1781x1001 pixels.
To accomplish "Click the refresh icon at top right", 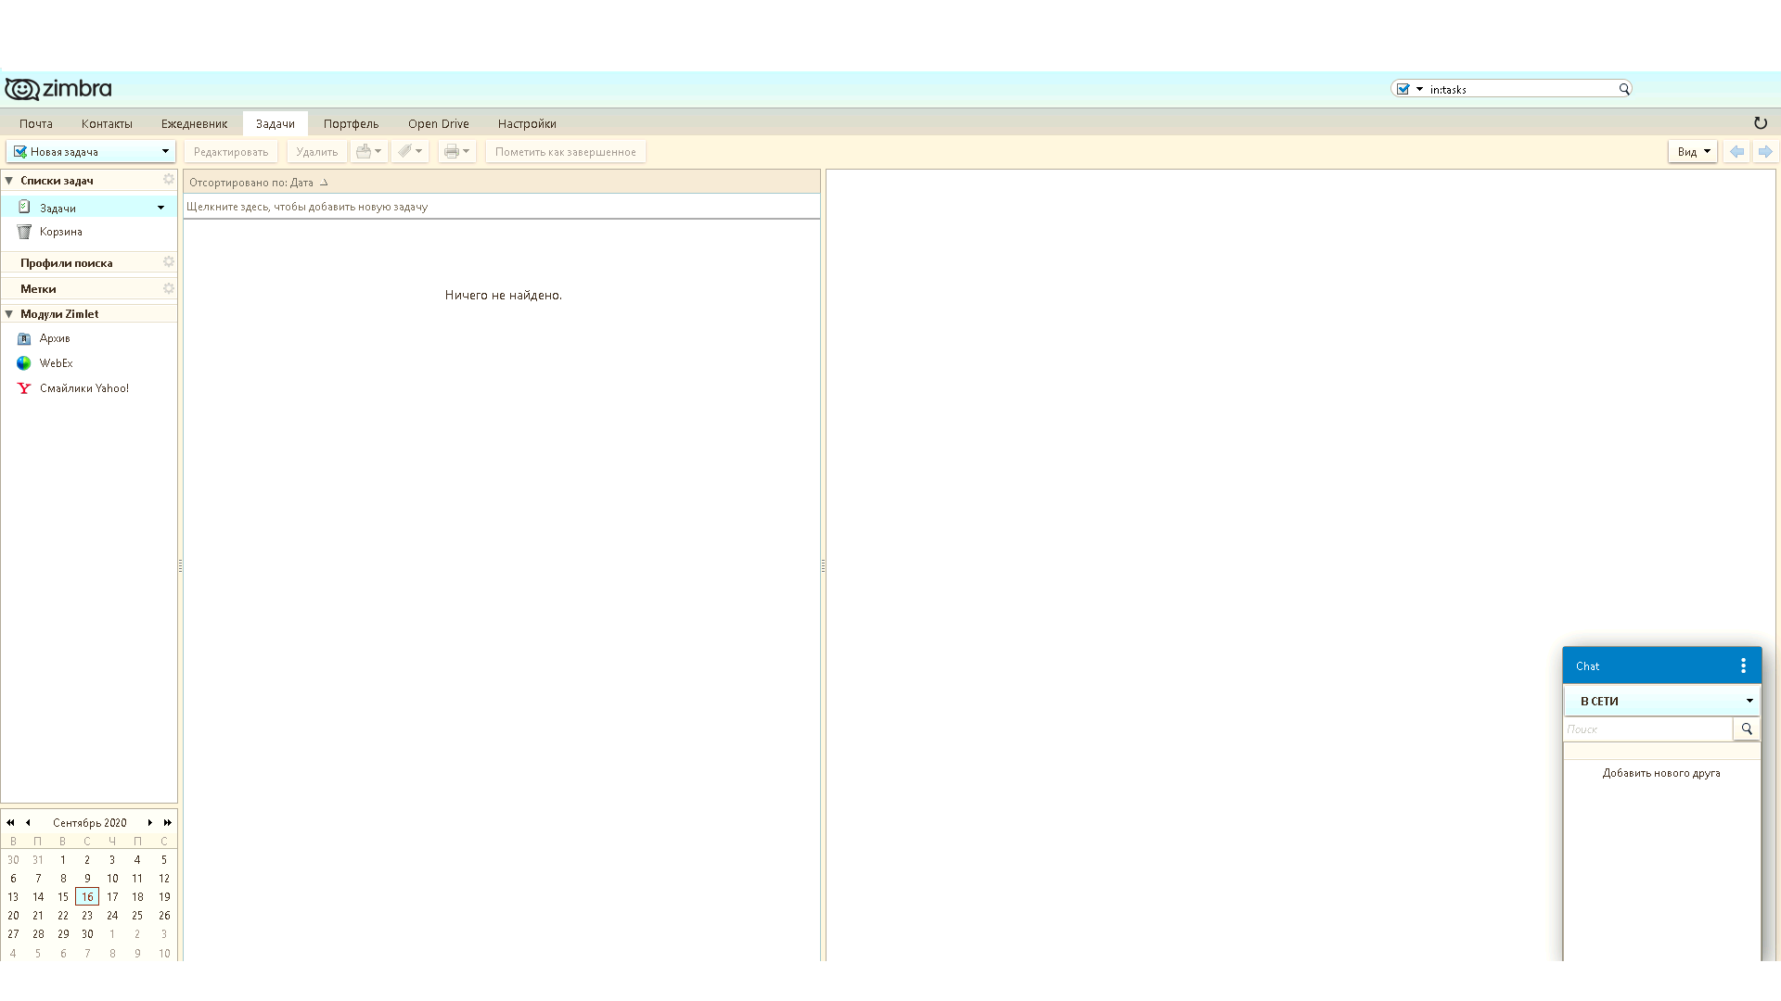I will (x=1760, y=123).
